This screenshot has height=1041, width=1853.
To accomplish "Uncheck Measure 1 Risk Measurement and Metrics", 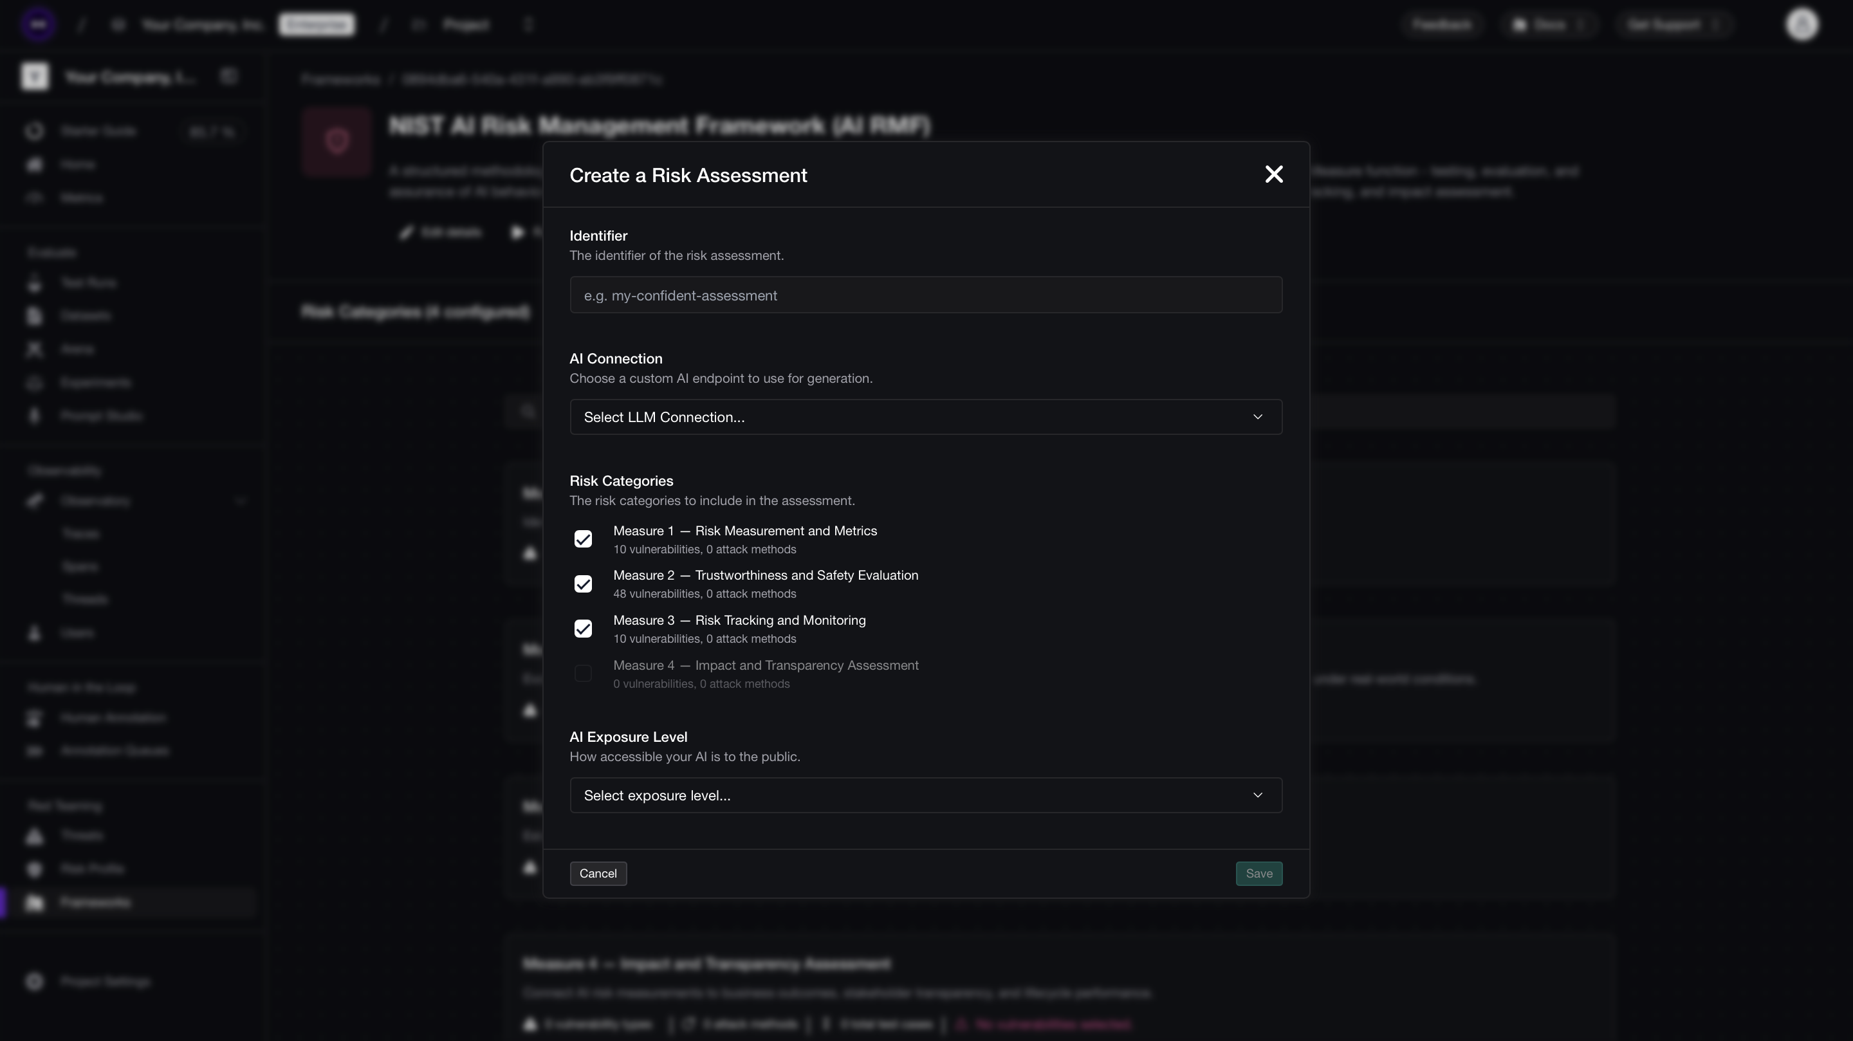I will tap(583, 539).
